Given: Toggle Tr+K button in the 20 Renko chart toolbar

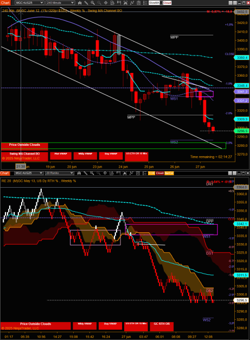Looking at the screenshot, I should pyautogui.click(x=151, y=173).
